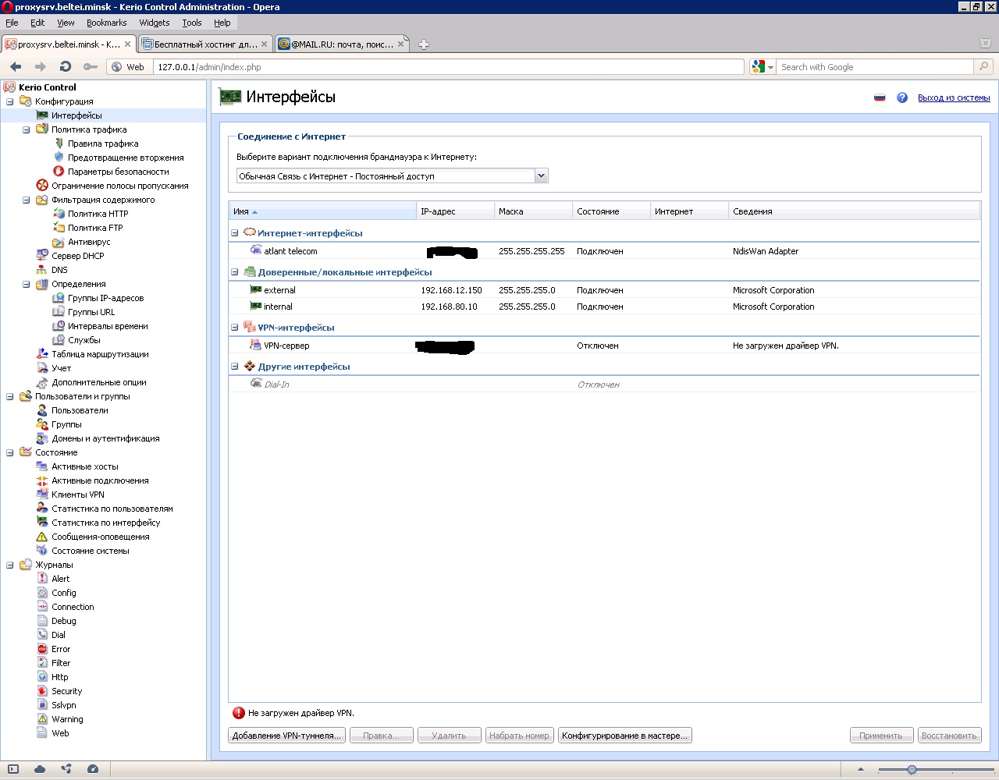
Task: Click the Russian flag language icon
Action: click(x=880, y=97)
